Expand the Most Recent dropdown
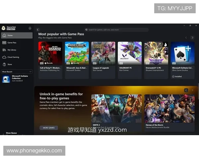The height and width of the screenshot is (159, 199). point(17,72)
